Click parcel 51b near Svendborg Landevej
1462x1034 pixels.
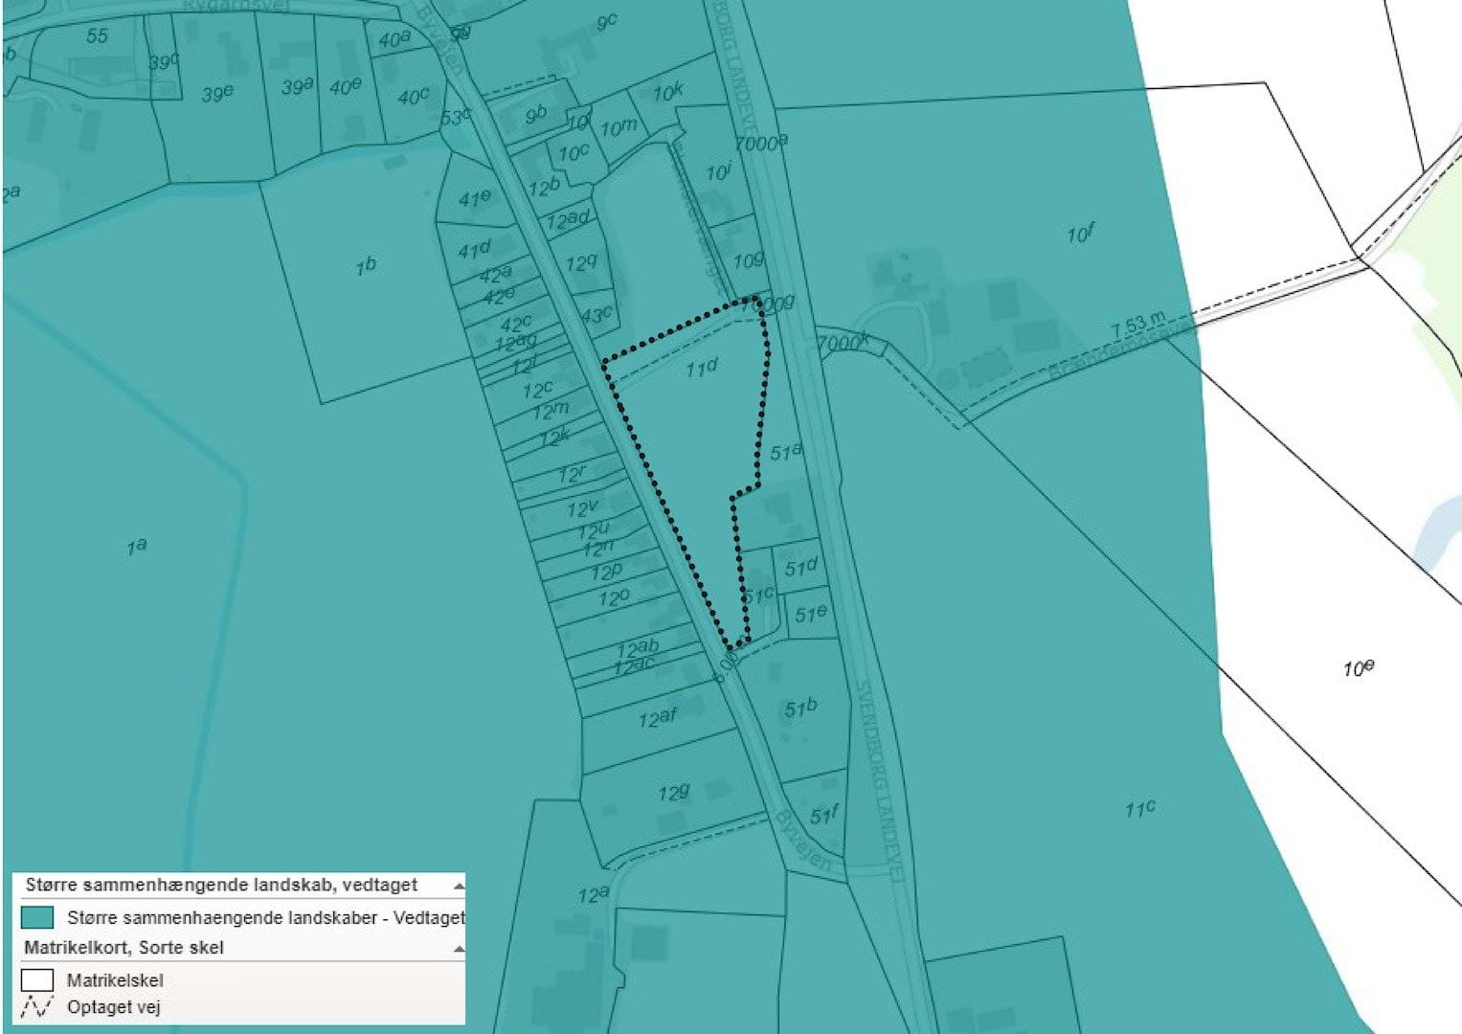coord(800,708)
